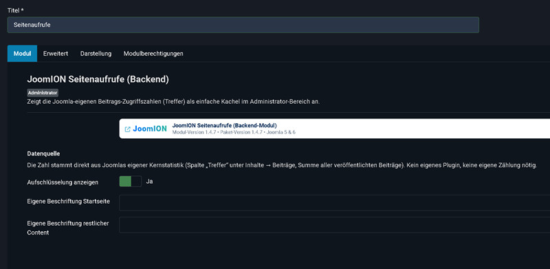550x269 pixels.
Task: Click the Titel * label
Action: [15, 10]
